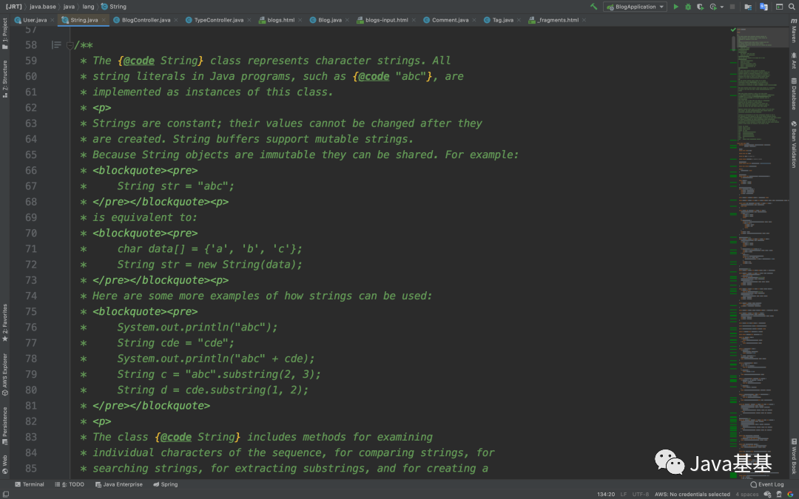This screenshot has height=499, width=799.
Task: Change line separator LF in status bar
Action: click(623, 495)
